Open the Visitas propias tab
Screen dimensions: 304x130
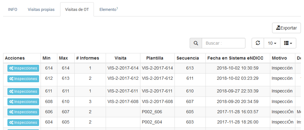tap(41, 9)
